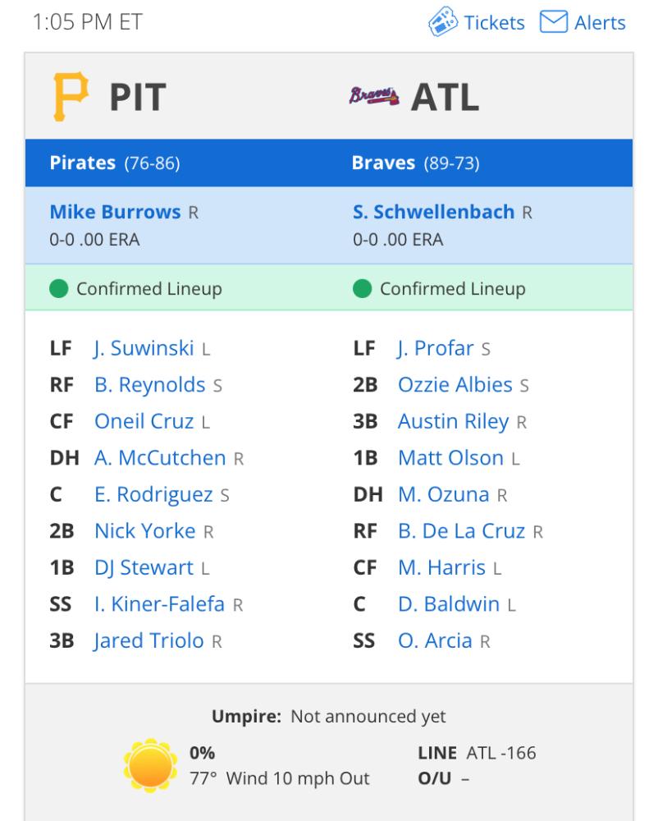Select the Tickets link text
Screen dimensions: 658x821
tap(494, 22)
